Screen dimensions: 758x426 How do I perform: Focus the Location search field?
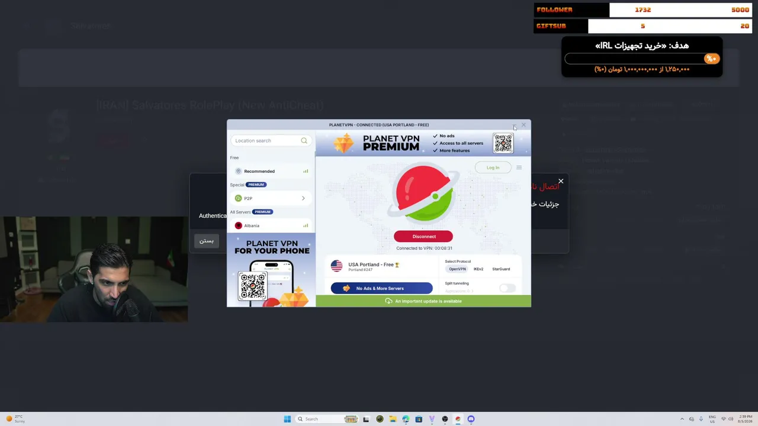[x=271, y=141]
